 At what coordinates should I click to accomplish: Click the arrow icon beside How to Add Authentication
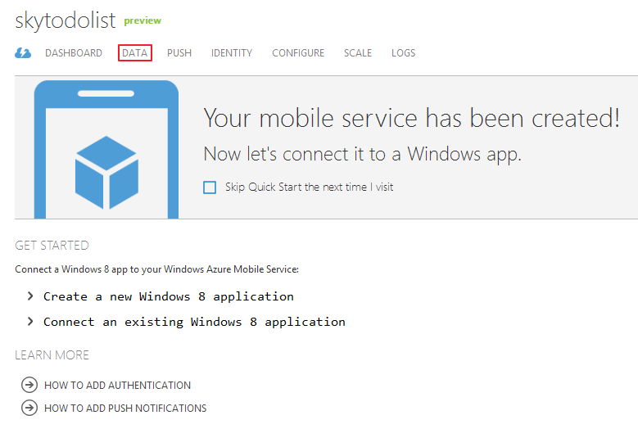29,385
